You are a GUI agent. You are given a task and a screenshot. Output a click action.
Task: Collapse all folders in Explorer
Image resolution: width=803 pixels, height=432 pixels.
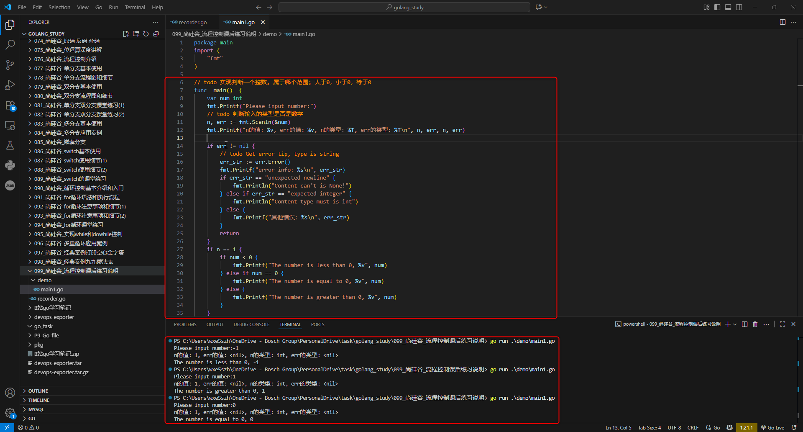pos(156,34)
